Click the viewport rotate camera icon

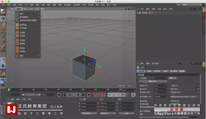tap(131, 9)
